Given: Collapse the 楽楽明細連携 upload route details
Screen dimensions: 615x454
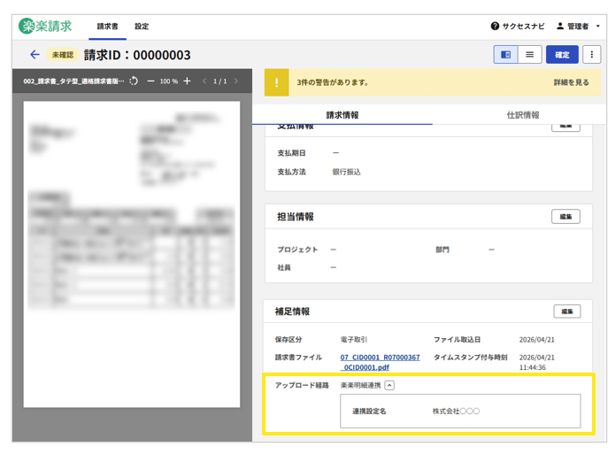Looking at the screenshot, I should [389, 385].
